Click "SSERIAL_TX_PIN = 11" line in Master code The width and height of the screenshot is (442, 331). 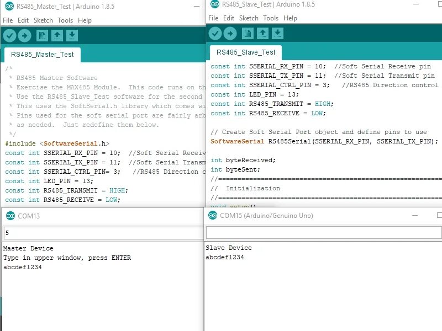tap(106, 162)
